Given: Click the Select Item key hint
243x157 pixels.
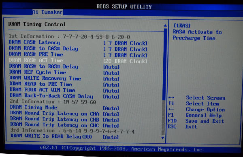Looking at the screenshot, I should [202, 104].
